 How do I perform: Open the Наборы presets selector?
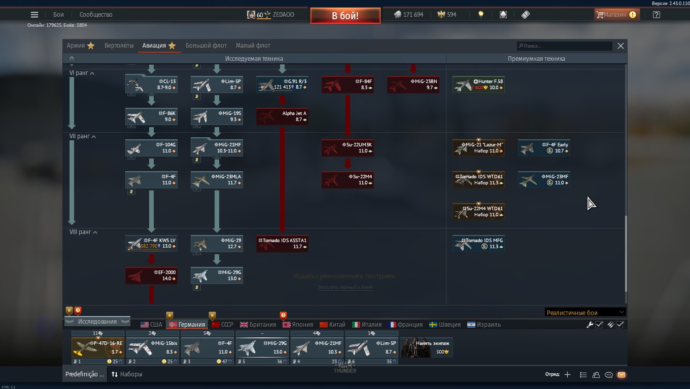point(127,374)
